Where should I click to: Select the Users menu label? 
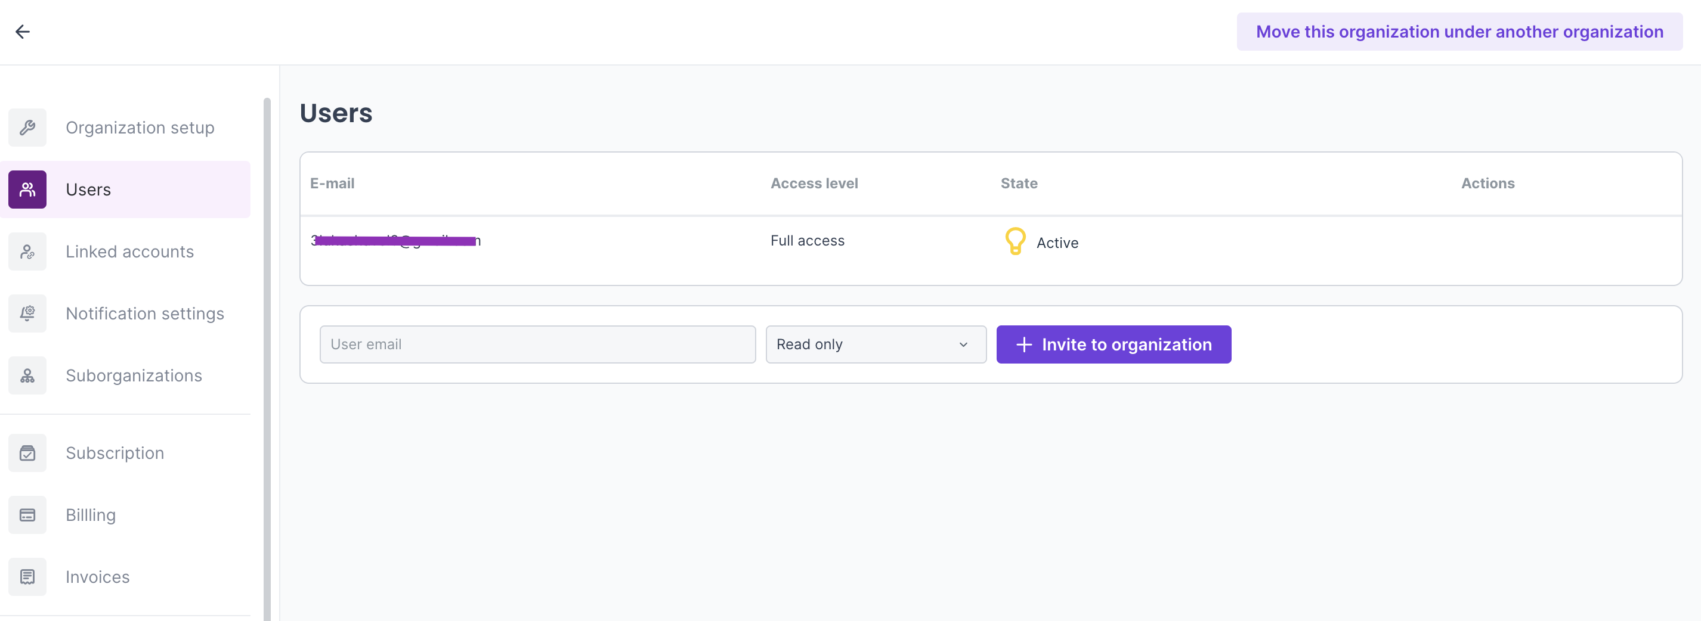88,190
